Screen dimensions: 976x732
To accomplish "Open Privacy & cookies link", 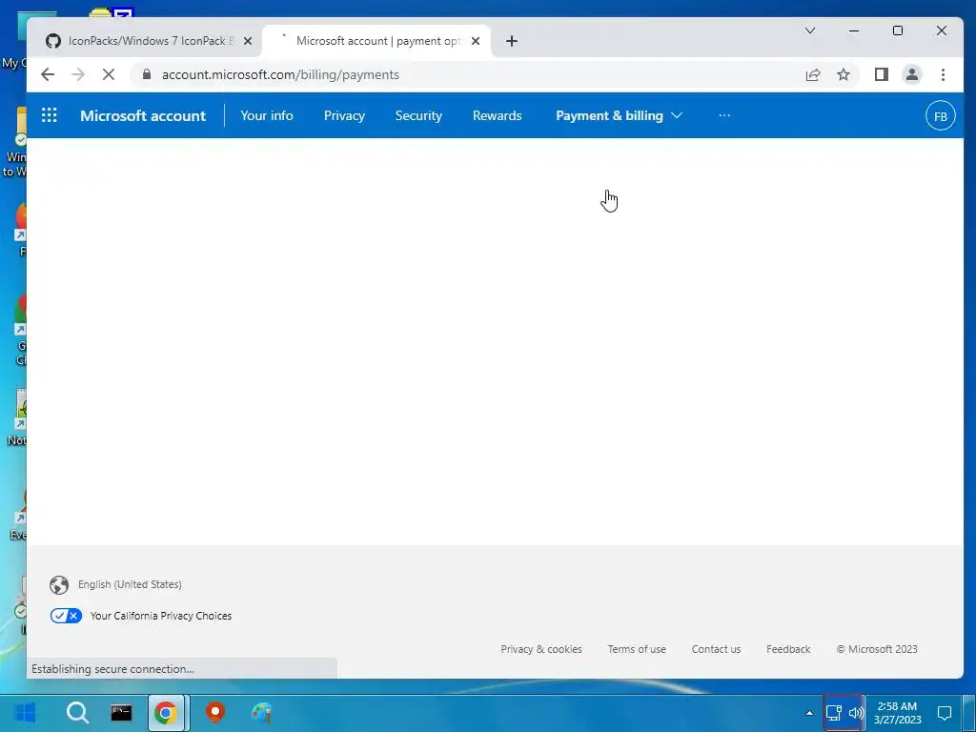I will pos(541,649).
